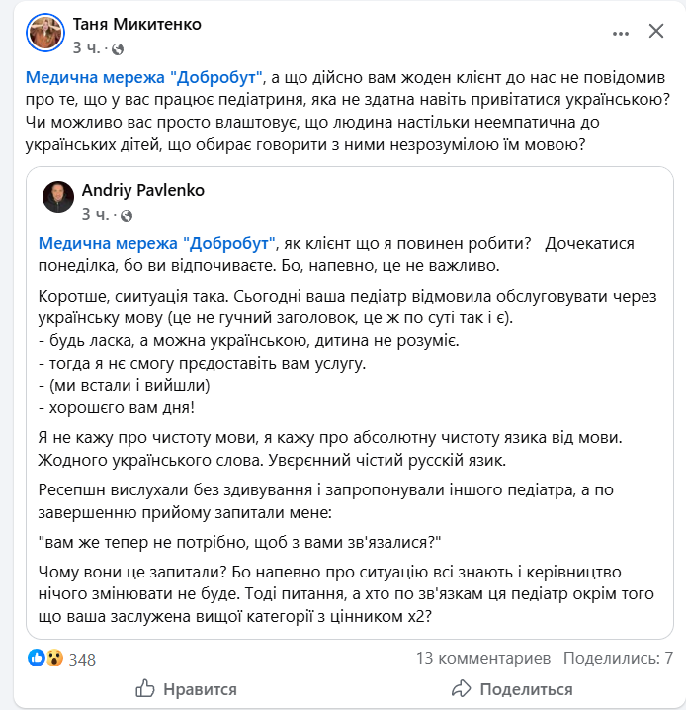The width and height of the screenshot is (686, 710).
Task: Click the share arrow icon
Action: [461, 688]
